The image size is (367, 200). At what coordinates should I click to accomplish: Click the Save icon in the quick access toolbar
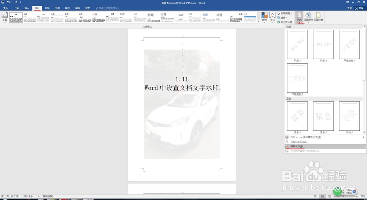coord(3,2)
